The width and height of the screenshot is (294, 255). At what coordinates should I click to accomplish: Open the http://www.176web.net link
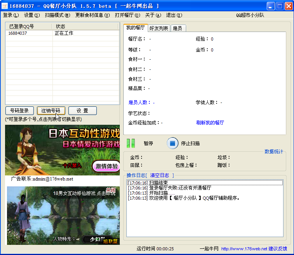tap(244, 249)
